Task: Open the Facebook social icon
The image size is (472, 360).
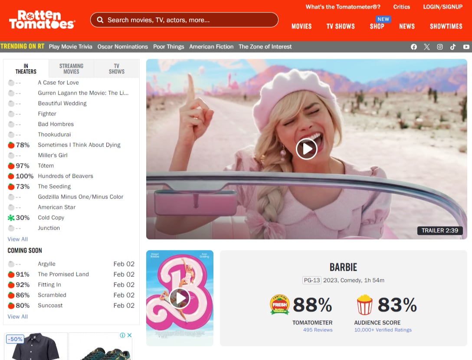Action: tap(414, 47)
